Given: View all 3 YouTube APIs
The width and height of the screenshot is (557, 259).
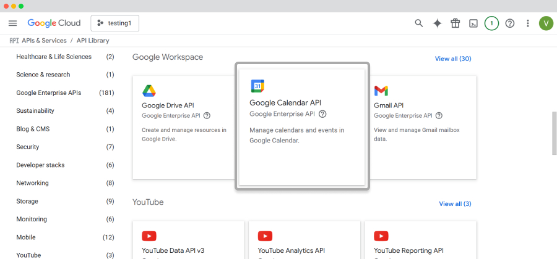Looking at the screenshot, I should pyautogui.click(x=455, y=203).
